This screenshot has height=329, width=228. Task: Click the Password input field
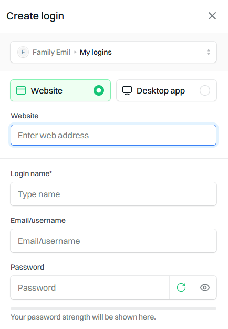(90, 287)
